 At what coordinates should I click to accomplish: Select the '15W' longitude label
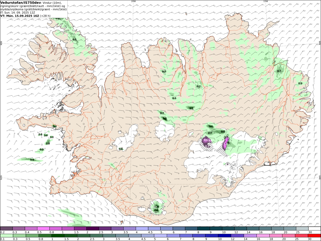pos(265,1)
